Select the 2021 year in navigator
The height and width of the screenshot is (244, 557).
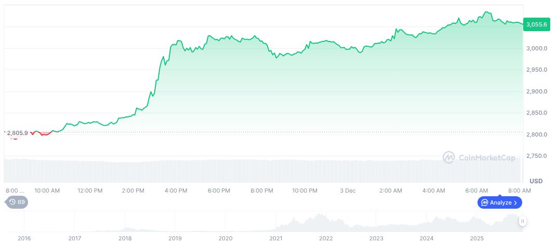coord(275,238)
